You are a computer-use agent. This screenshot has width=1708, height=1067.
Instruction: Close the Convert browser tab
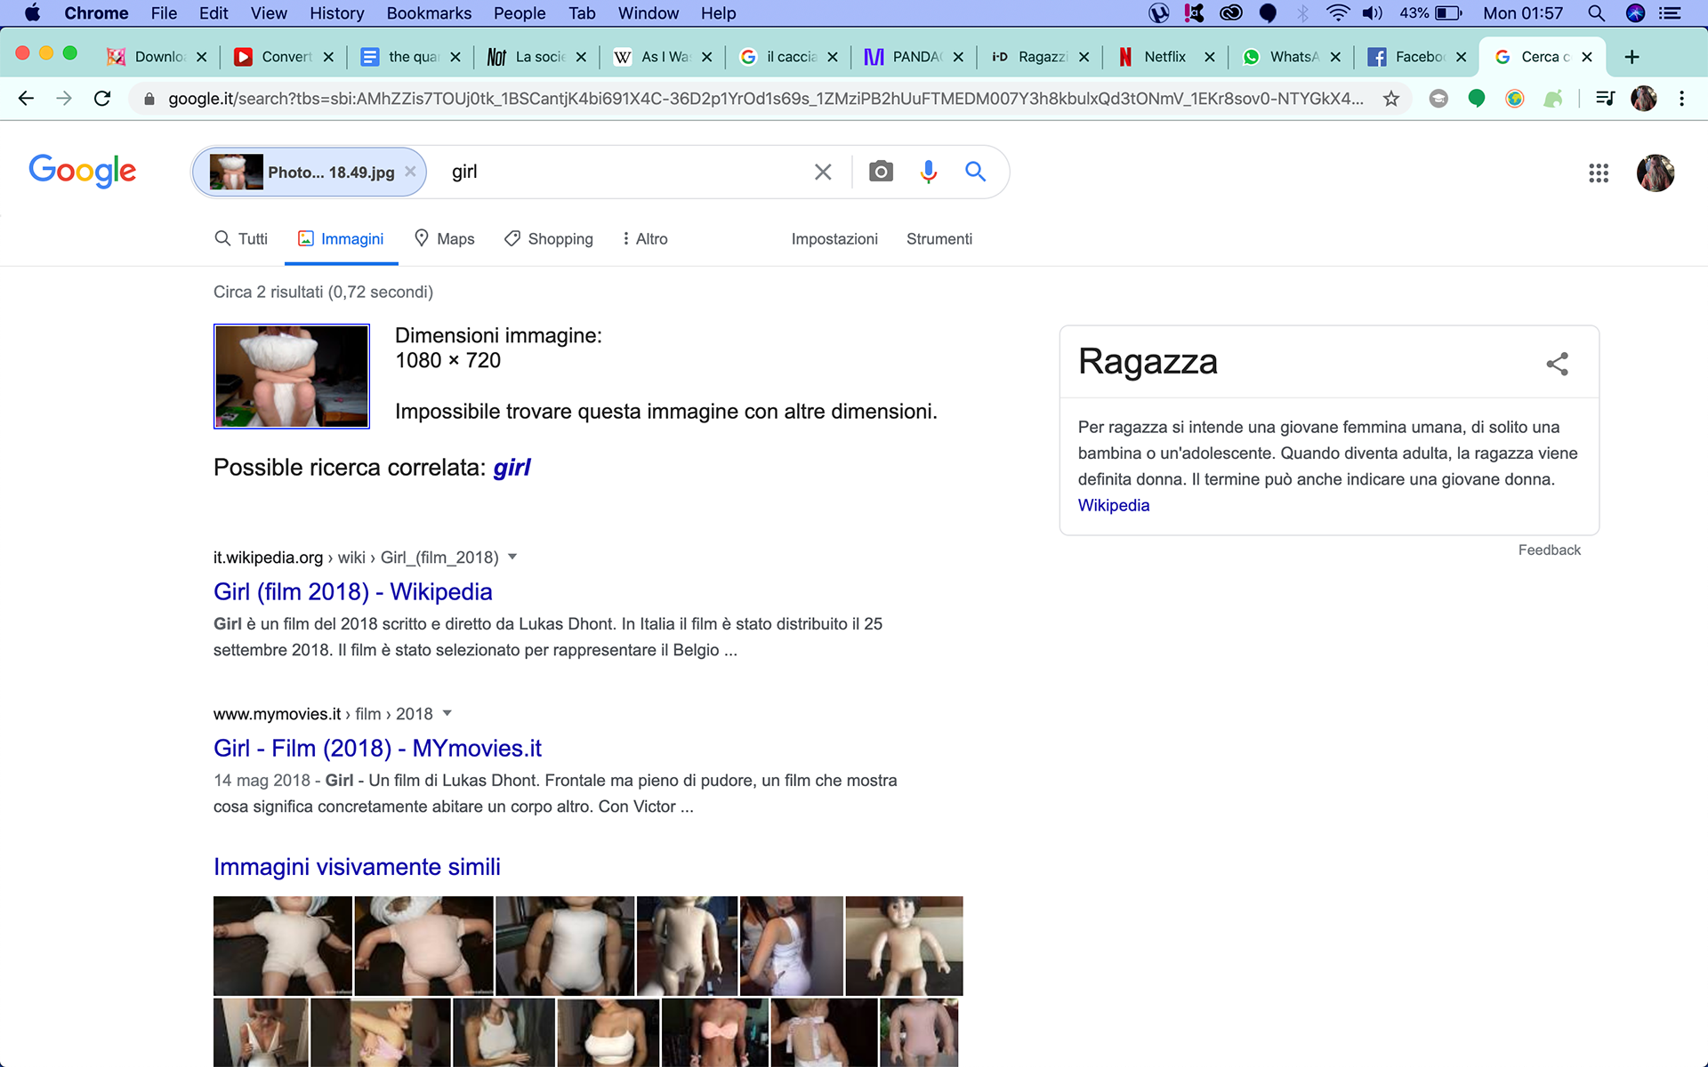[x=328, y=57]
